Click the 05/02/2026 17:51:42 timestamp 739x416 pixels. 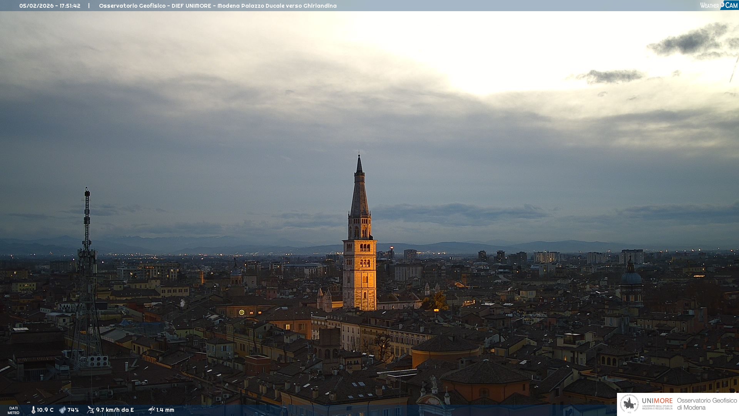pyautogui.click(x=50, y=6)
